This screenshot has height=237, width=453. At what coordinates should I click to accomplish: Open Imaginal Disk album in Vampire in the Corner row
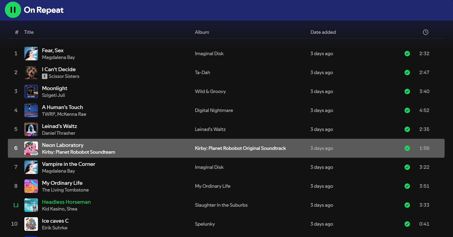pyautogui.click(x=209, y=167)
